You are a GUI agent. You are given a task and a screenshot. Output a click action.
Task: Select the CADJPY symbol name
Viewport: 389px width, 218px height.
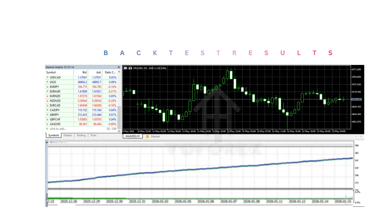(55, 110)
